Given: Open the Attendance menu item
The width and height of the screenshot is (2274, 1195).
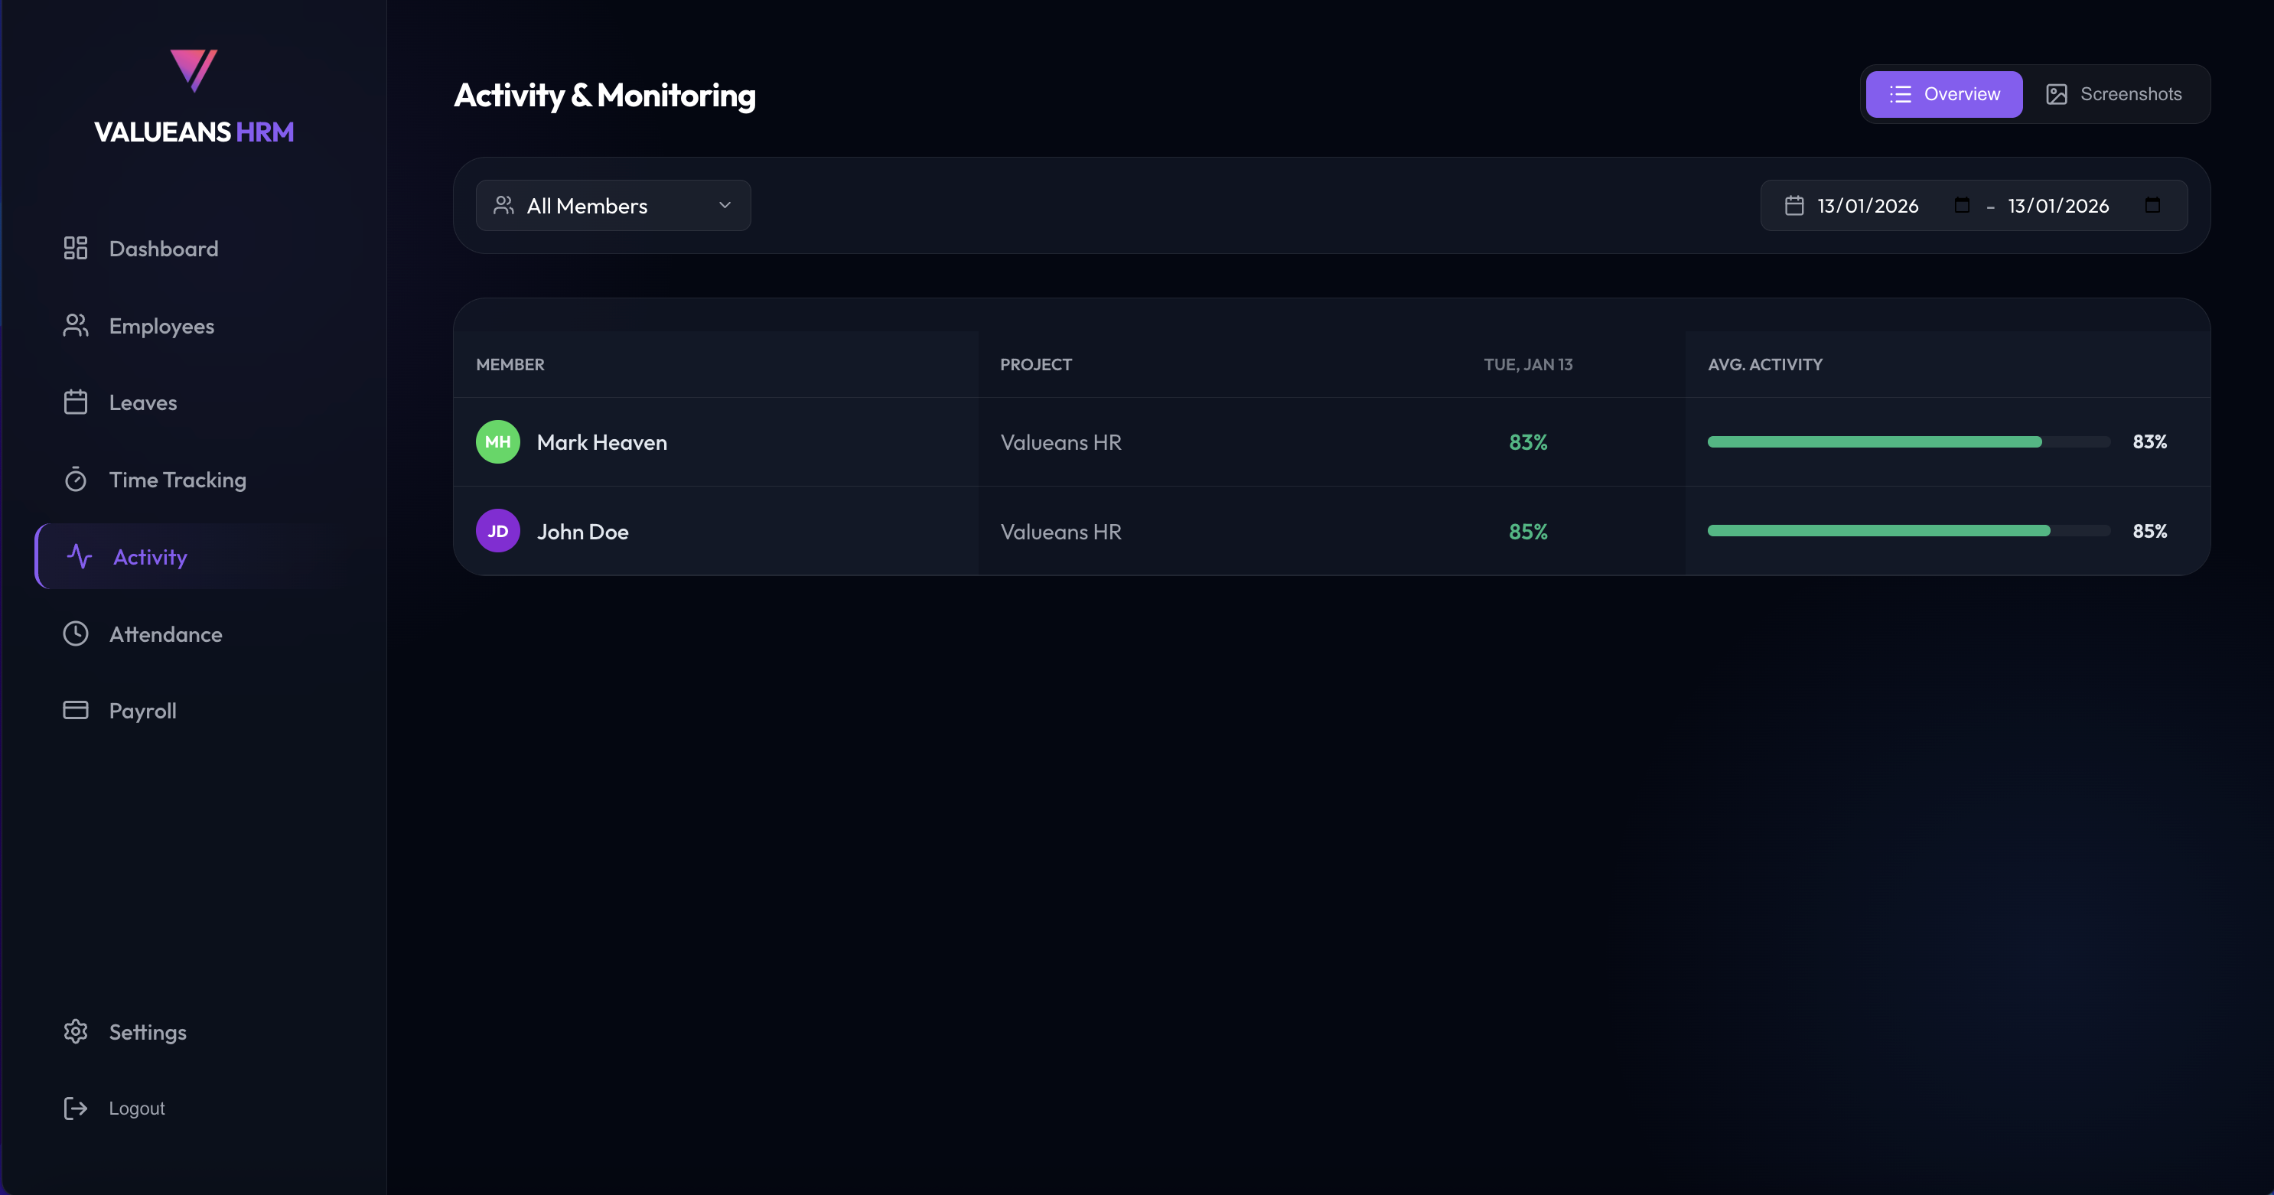Looking at the screenshot, I should point(166,633).
